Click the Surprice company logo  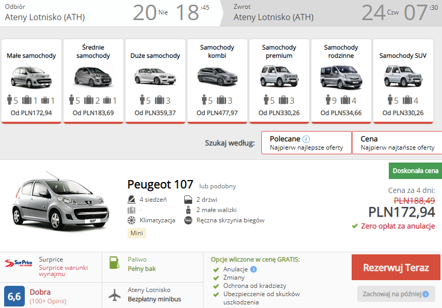click(19, 263)
